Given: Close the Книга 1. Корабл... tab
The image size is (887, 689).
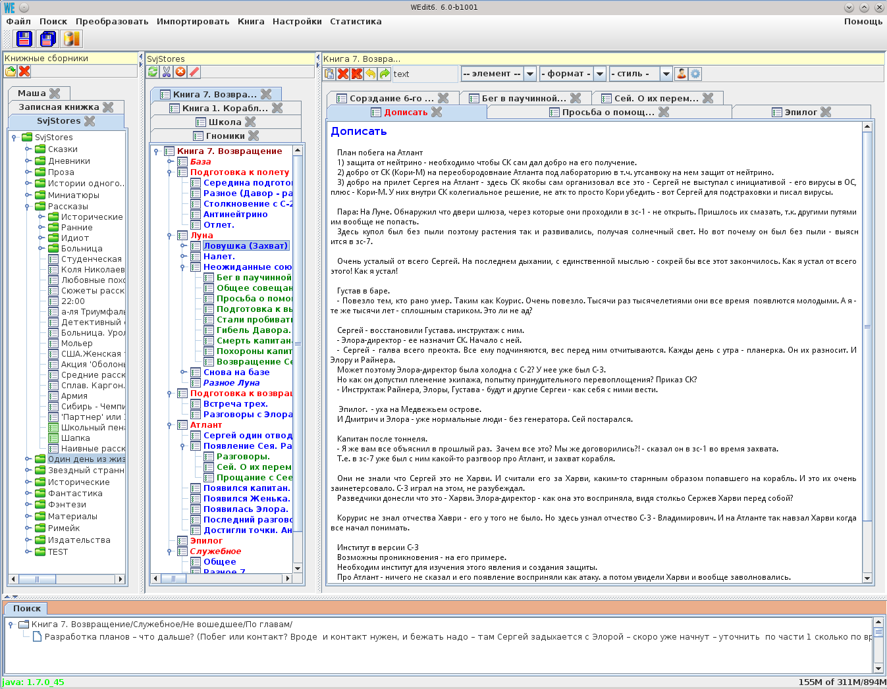Looking at the screenshot, I should click(x=277, y=108).
